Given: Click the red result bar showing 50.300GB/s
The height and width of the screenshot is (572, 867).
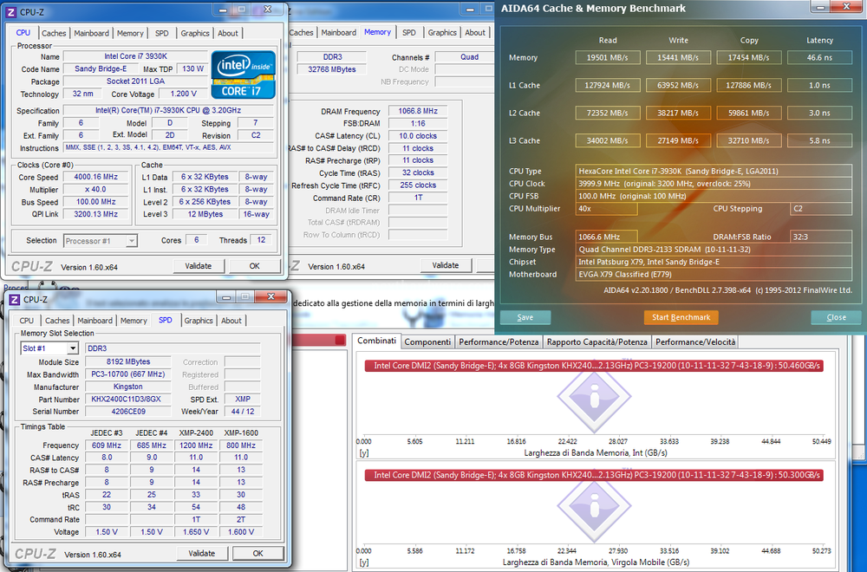Looking at the screenshot, I should pyautogui.click(x=594, y=475).
